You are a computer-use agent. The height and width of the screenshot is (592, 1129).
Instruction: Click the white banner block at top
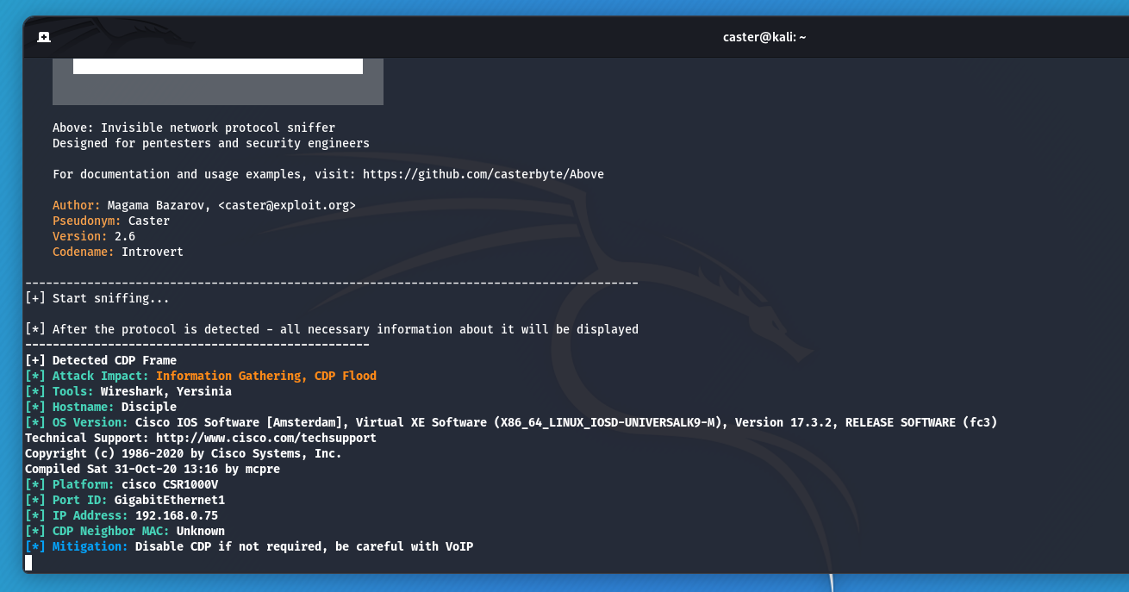[218, 66]
